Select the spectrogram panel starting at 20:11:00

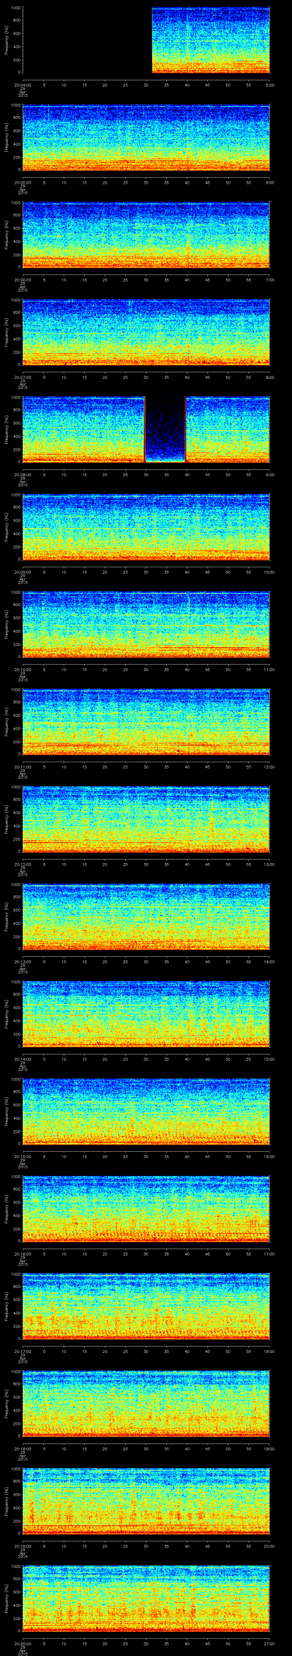coord(146,722)
